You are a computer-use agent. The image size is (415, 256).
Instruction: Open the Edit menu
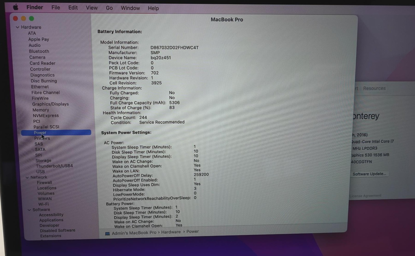(x=73, y=8)
